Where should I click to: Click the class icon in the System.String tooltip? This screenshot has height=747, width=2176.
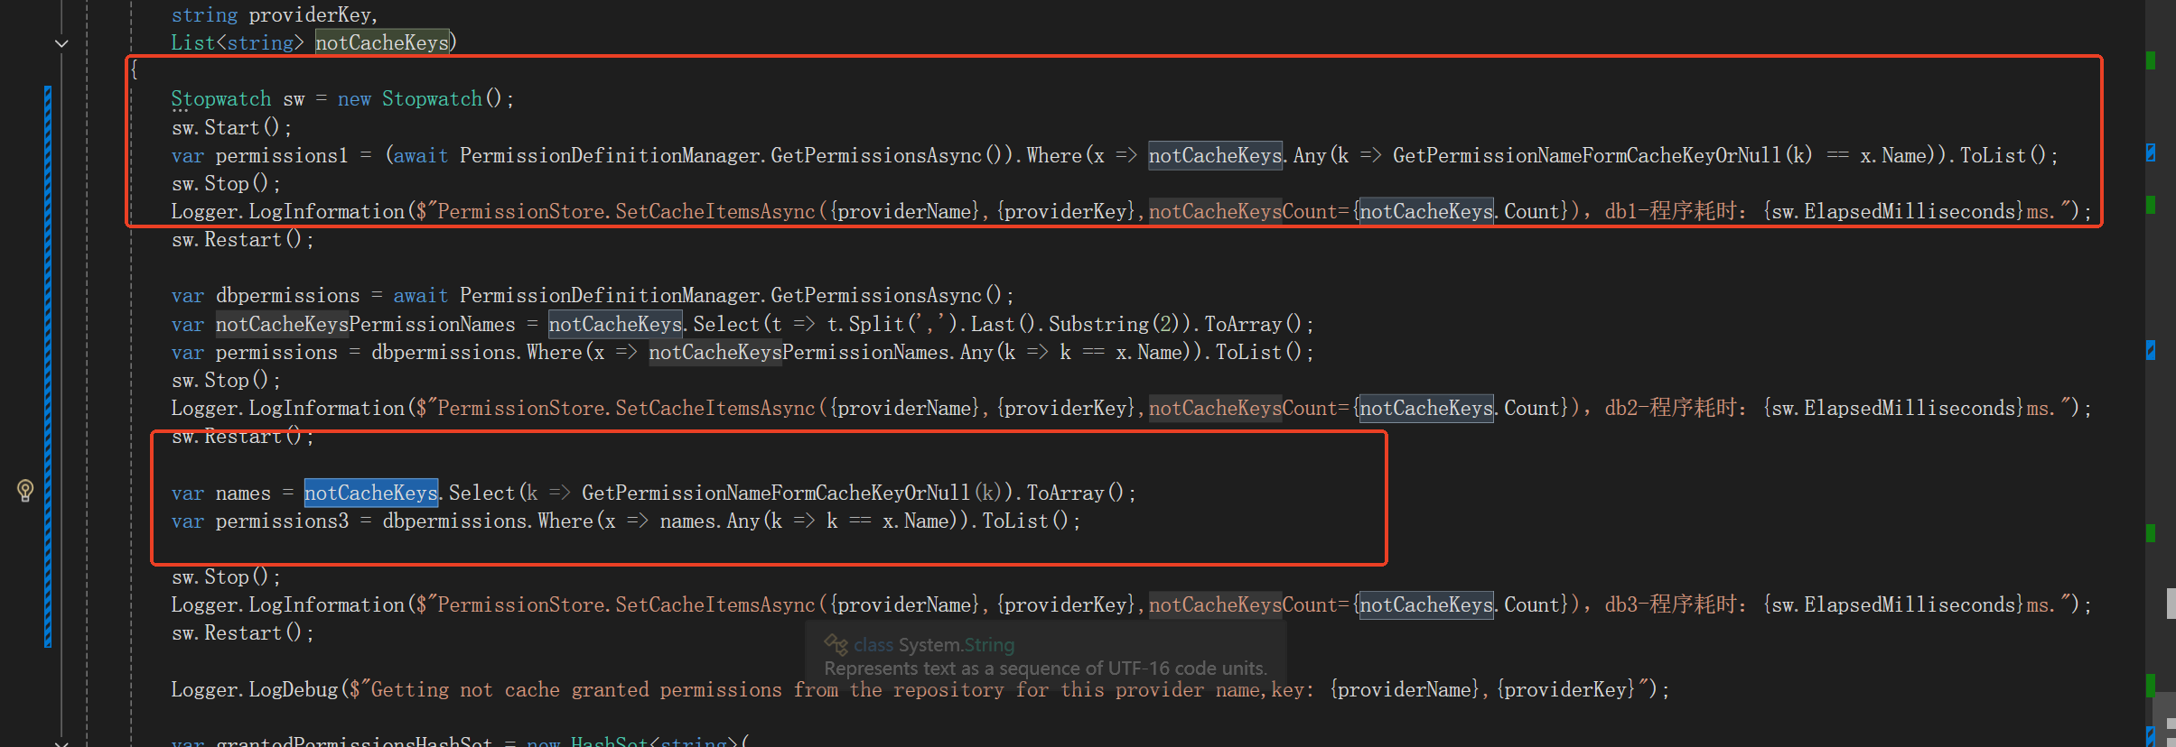836,644
